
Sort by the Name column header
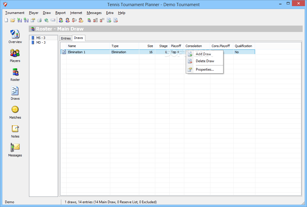click(x=88, y=46)
